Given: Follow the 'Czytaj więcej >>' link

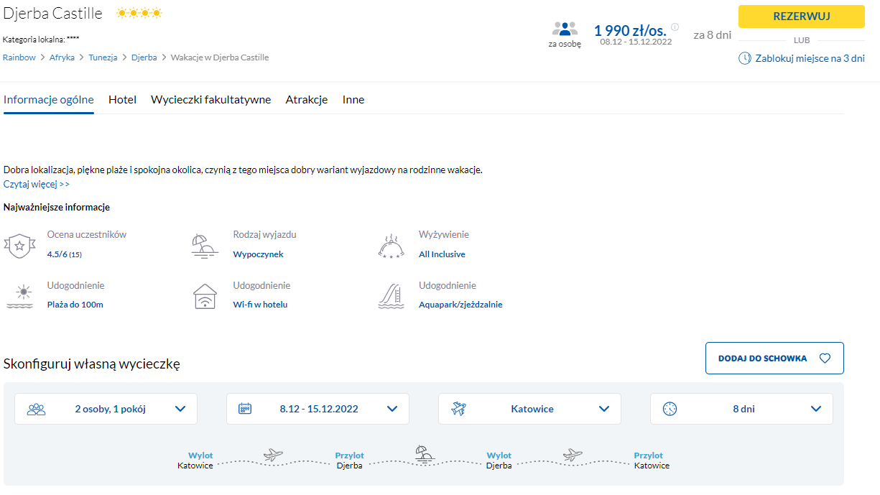Looking at the screenshot, I should [37, 184].
